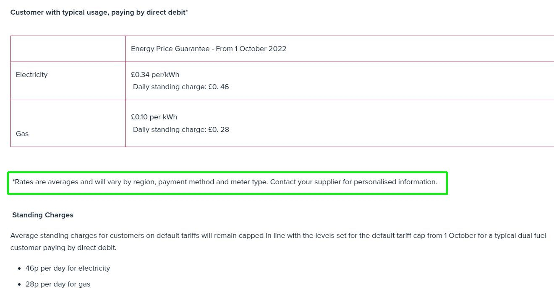Image resolution: width=554 pixels, height=302 pixels.
Task: Click the '£0.34 per/kWh' electricity rate
Action: pyautogui.click(x=155, y=75)
